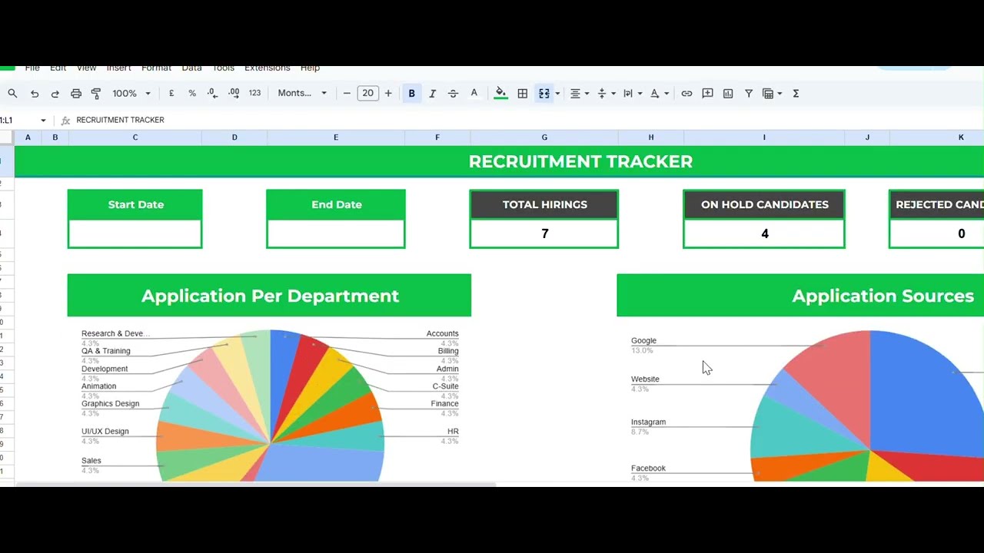
Task: Click the redo arrow icon
Action: point(55,94)
